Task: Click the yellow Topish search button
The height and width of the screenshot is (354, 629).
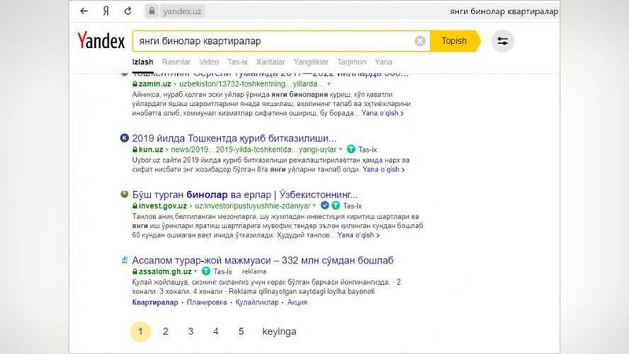Action: pyautogui.click(x=455, y=41)
